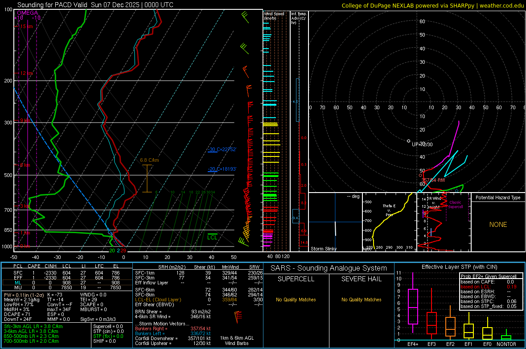
Task: Click the orange '6.8 C/km' lapse rate label
Action: (x=149, y=160)
